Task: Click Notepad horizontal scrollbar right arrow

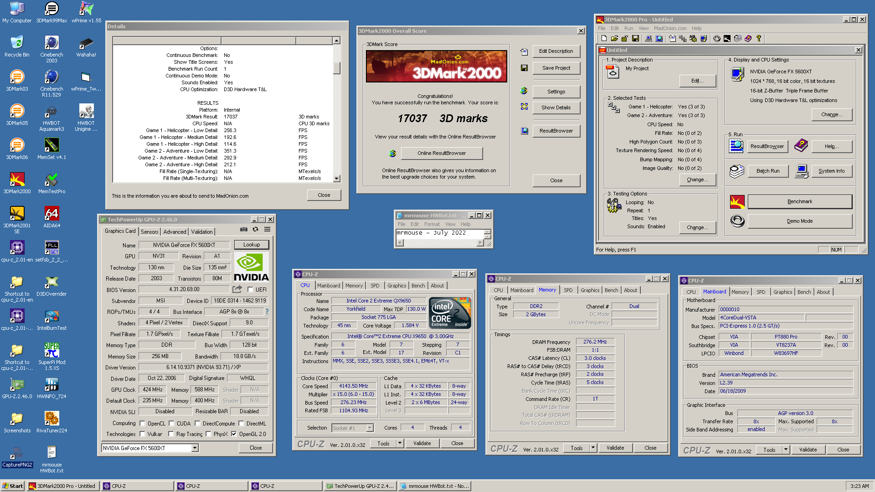Action: (480, 243)
